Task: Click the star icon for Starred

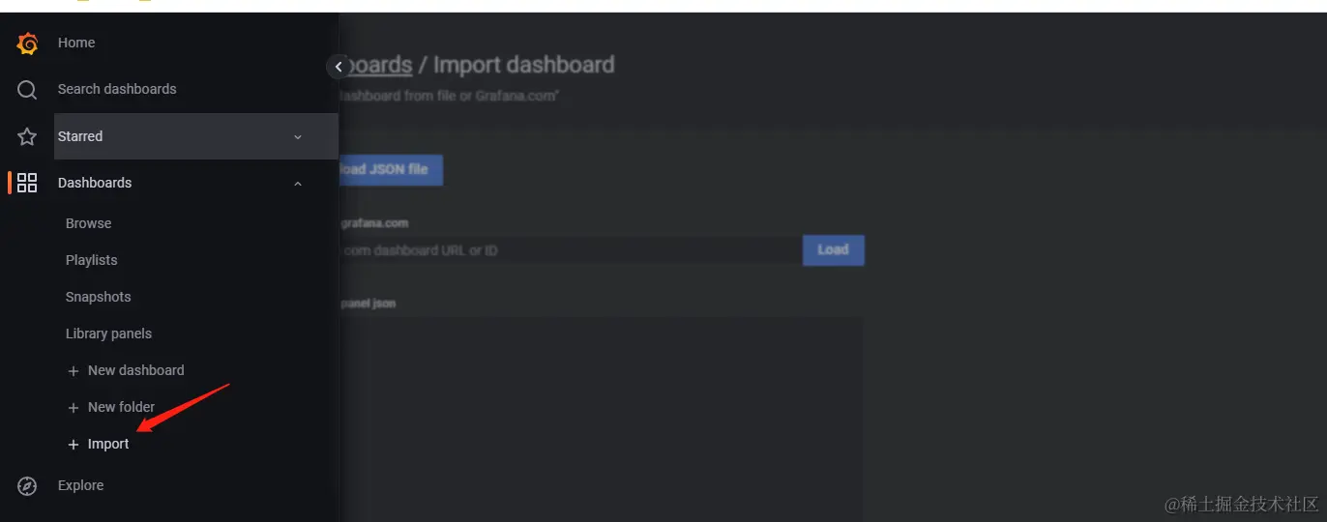Action: coord(27,136)
